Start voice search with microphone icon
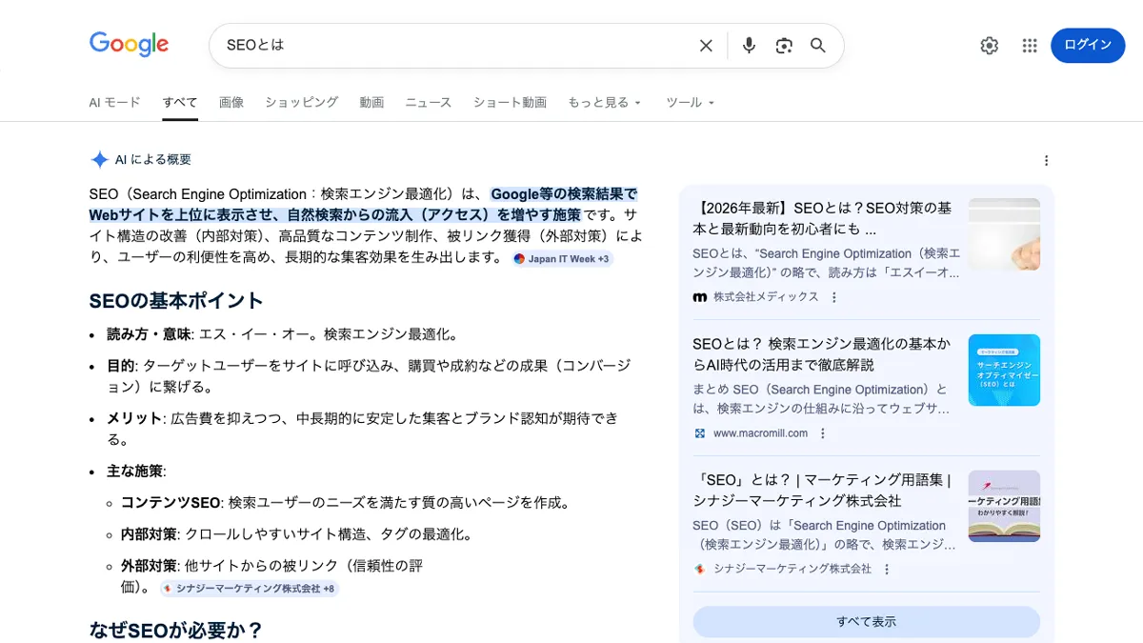 tap(749, 46)
